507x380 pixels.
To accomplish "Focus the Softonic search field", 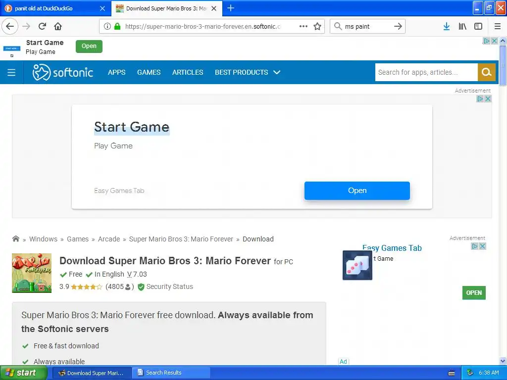I will coord(426,72).
